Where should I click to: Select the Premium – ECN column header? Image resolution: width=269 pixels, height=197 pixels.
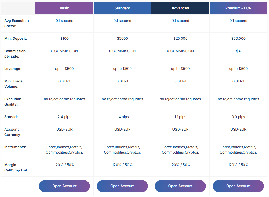(x=238, y=8)
